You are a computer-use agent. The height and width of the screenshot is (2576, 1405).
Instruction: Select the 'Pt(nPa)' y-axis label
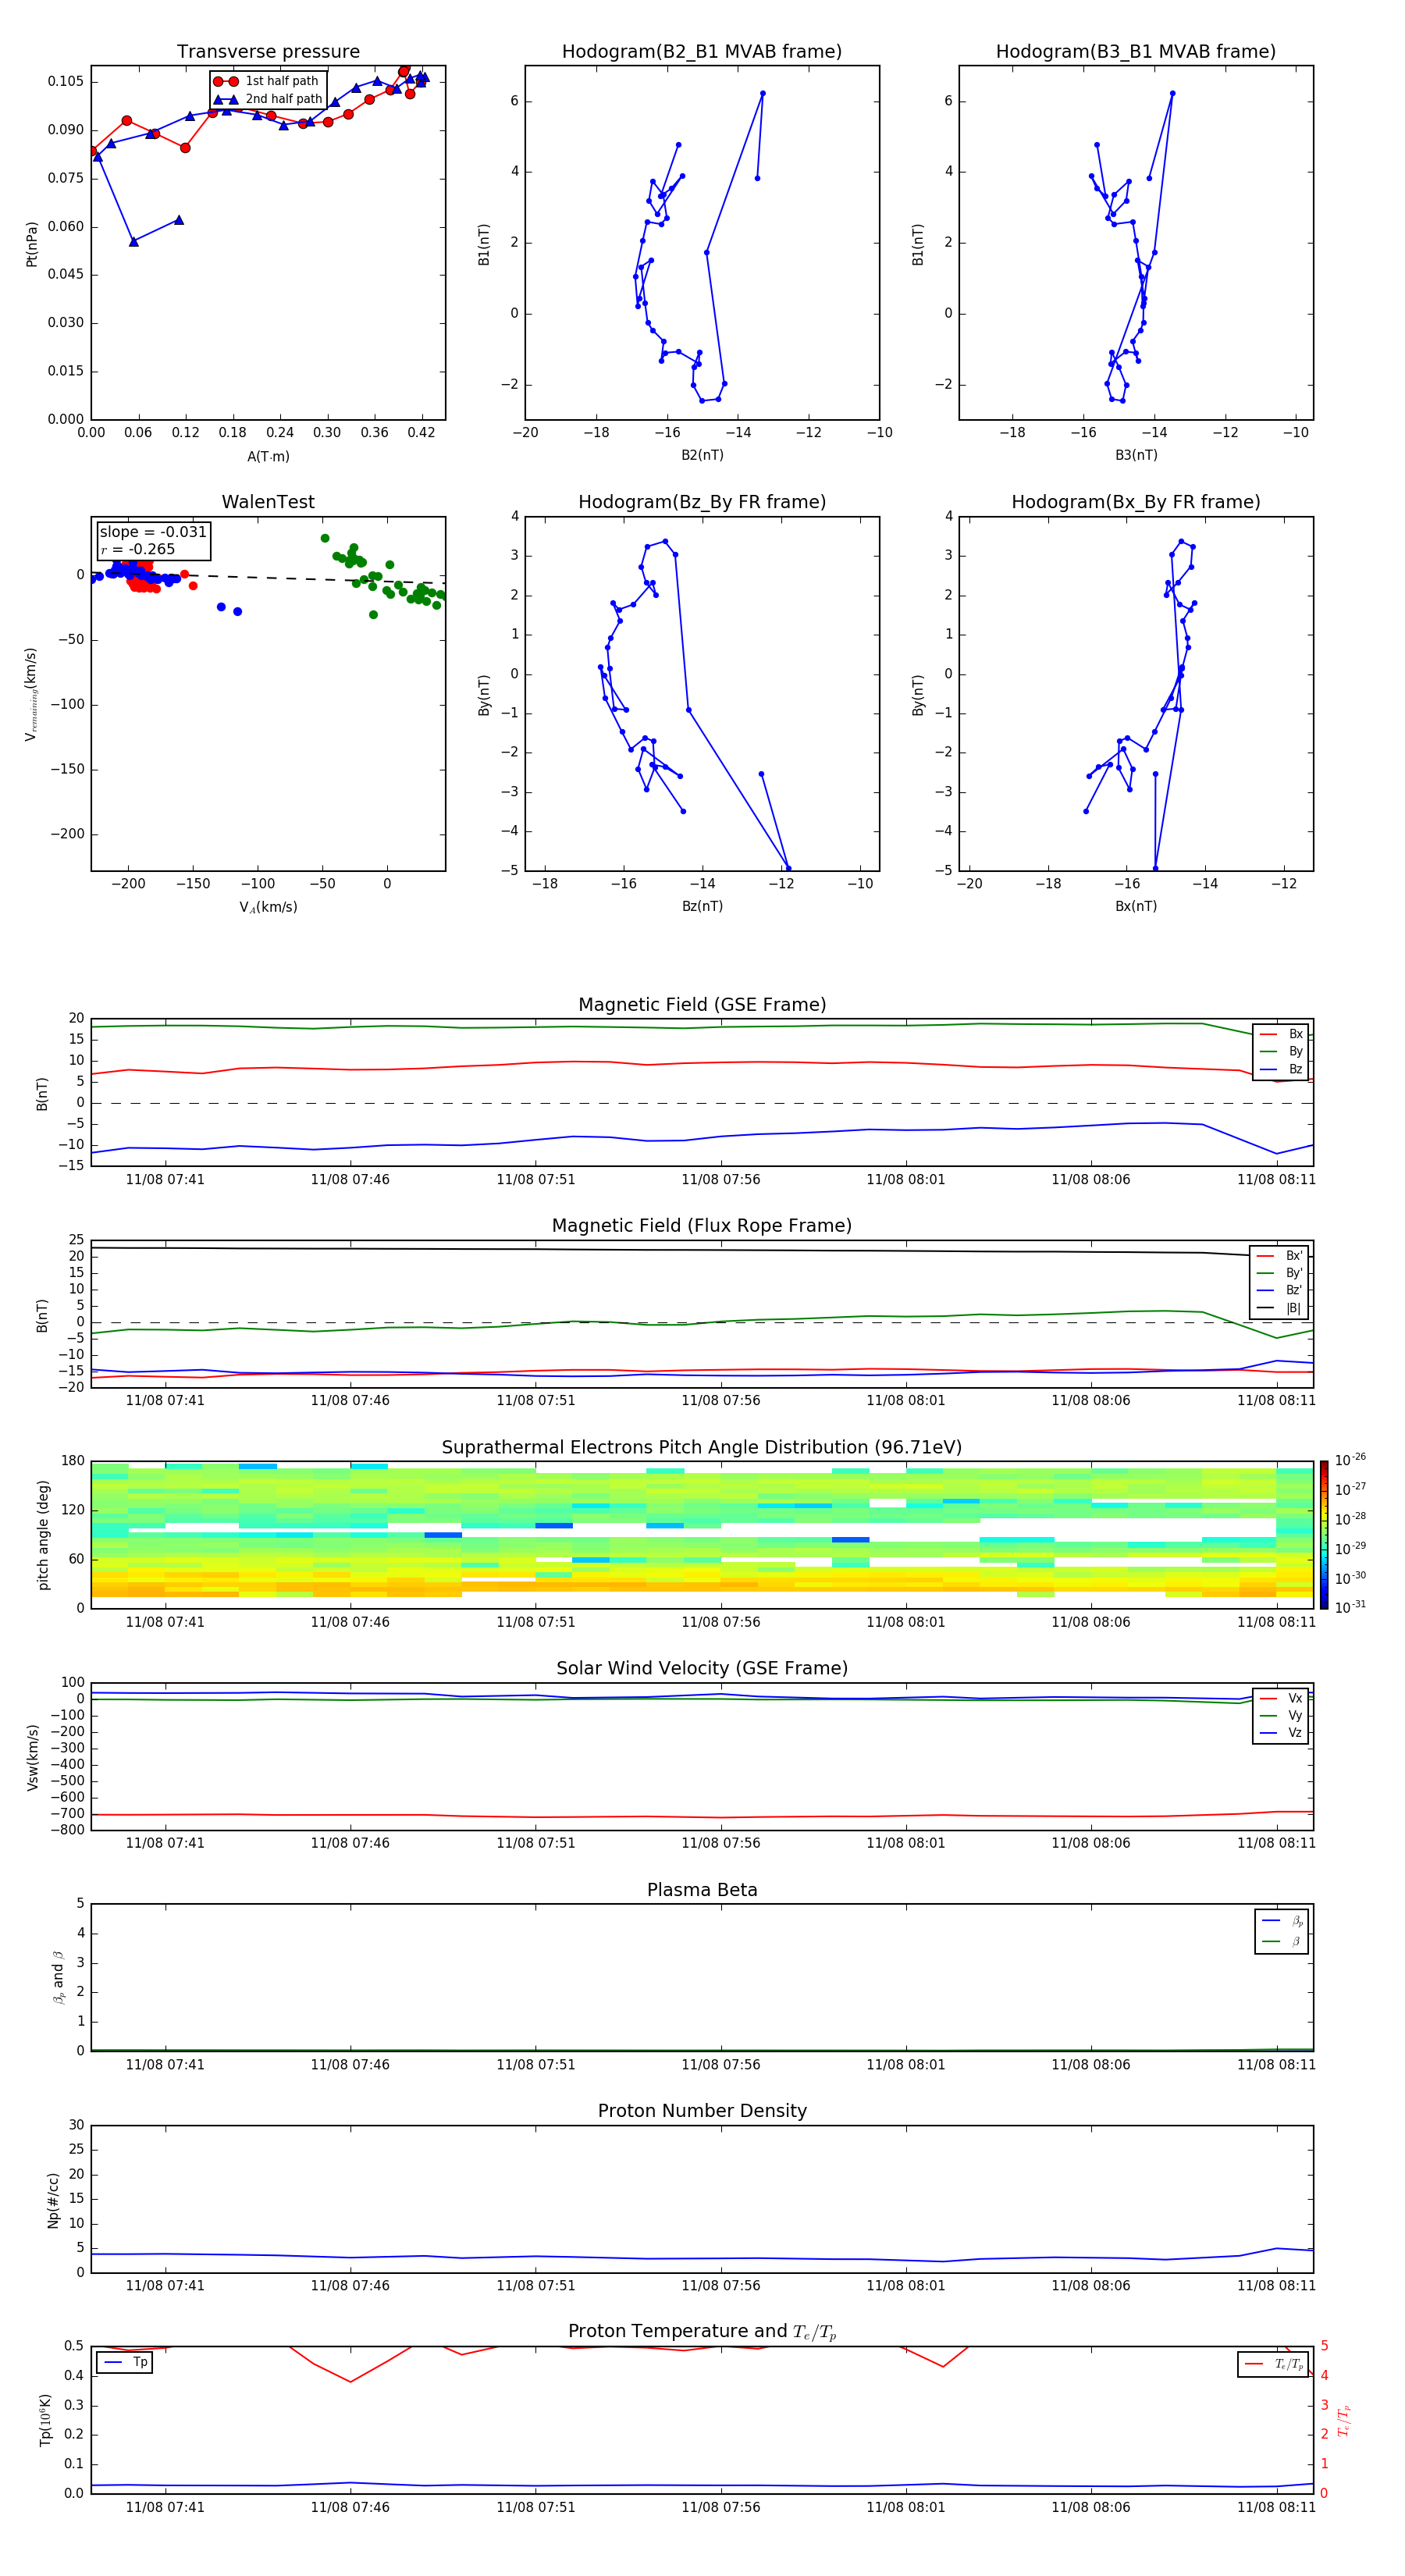pos(31,243)
